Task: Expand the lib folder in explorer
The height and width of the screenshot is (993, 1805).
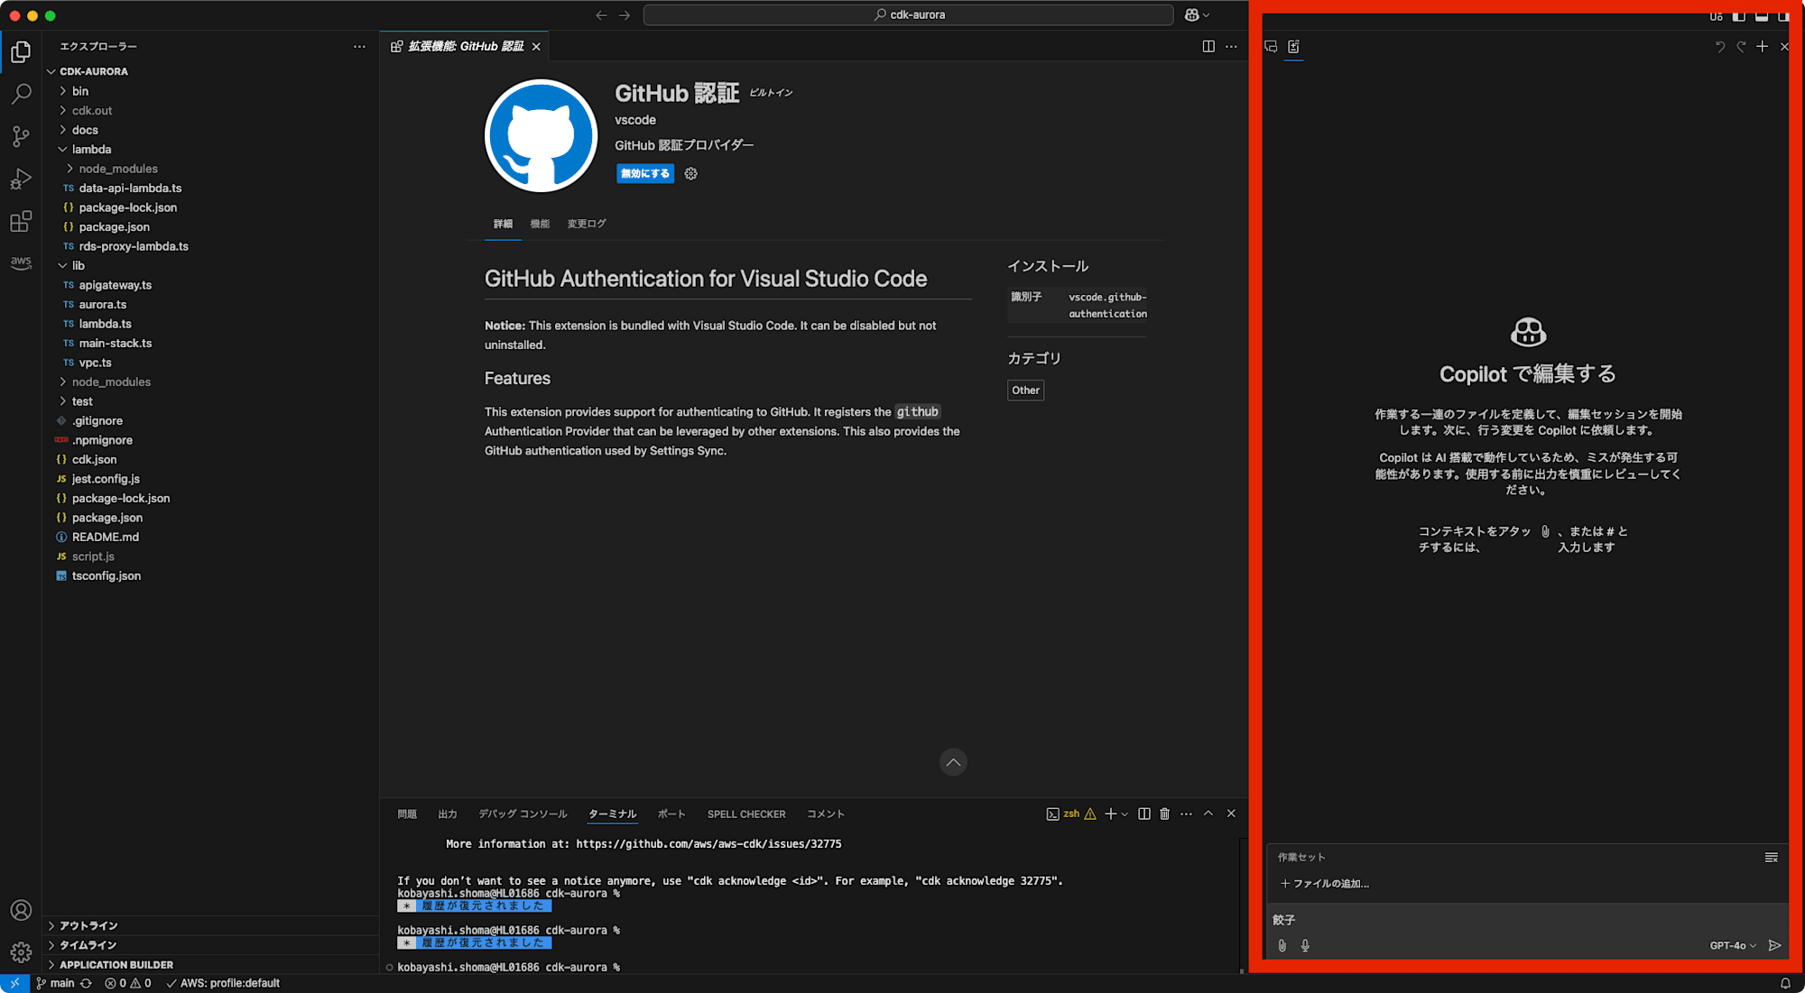Action: coord(77,264)
